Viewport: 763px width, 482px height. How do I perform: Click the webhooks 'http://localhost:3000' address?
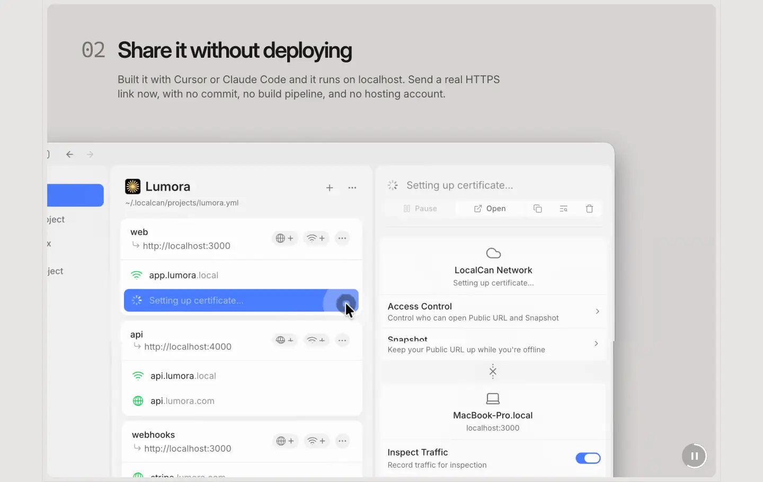188,449
